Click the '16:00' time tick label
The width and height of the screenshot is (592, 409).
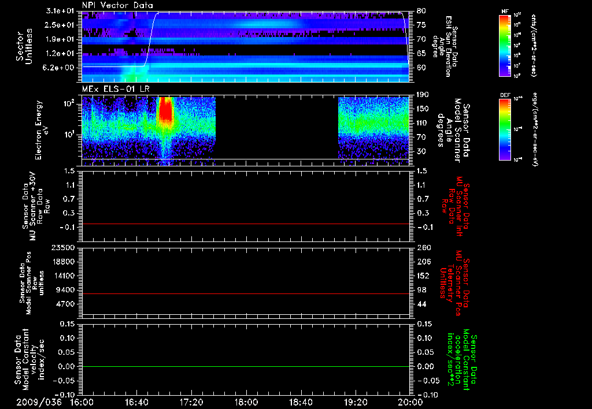point(82,402)
